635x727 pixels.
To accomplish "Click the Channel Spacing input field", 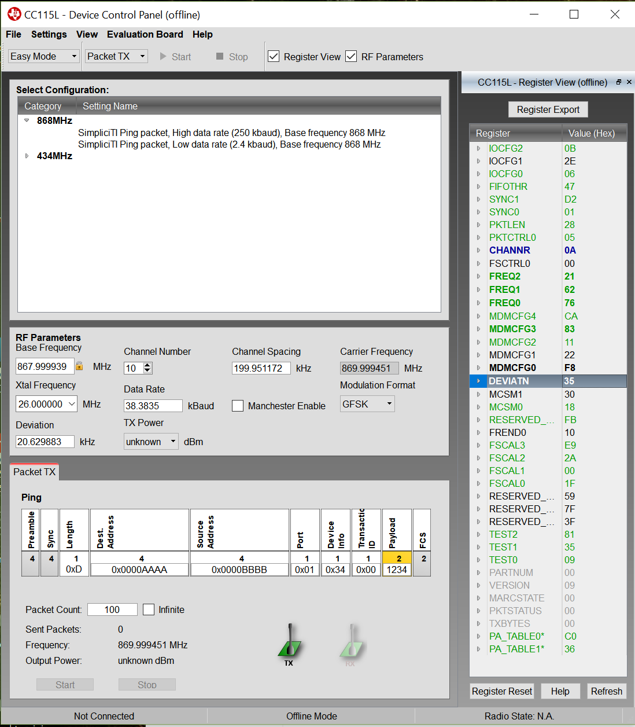I will pyautogui.click(x=261, y=368).
